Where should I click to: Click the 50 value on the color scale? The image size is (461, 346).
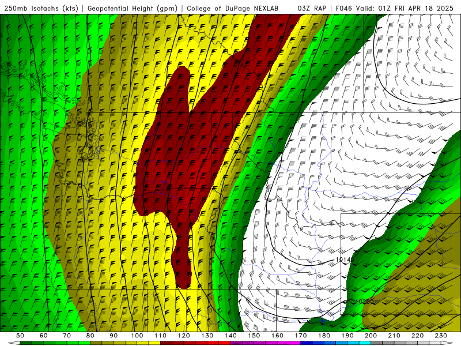click(20, 336)
